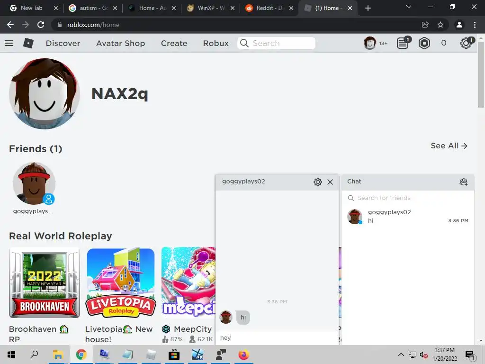Close the goggyplays02 chat window
The image size is (485, 364).
pos(330,182)
